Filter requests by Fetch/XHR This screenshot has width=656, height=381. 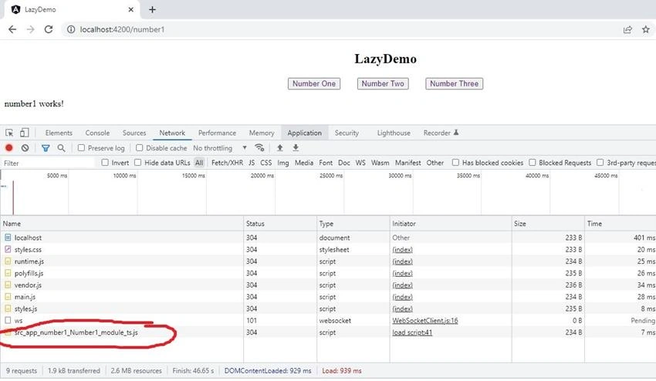pyautogui.click(x=227, y=163)
